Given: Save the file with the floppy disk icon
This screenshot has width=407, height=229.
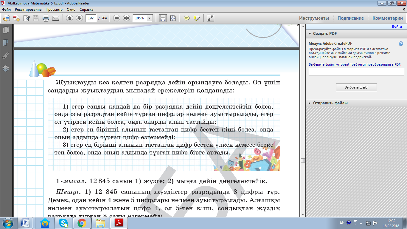Looking at the screenshot, I should 36,18.
